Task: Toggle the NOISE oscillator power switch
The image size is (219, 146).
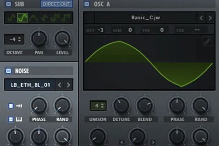Action: pos(9,71)
